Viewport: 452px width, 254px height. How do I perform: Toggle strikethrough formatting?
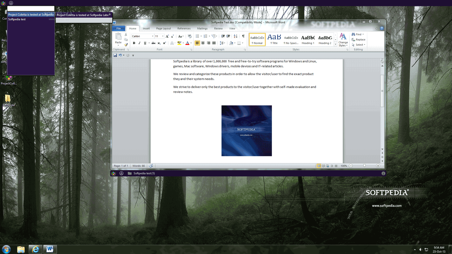click(153, 43)
